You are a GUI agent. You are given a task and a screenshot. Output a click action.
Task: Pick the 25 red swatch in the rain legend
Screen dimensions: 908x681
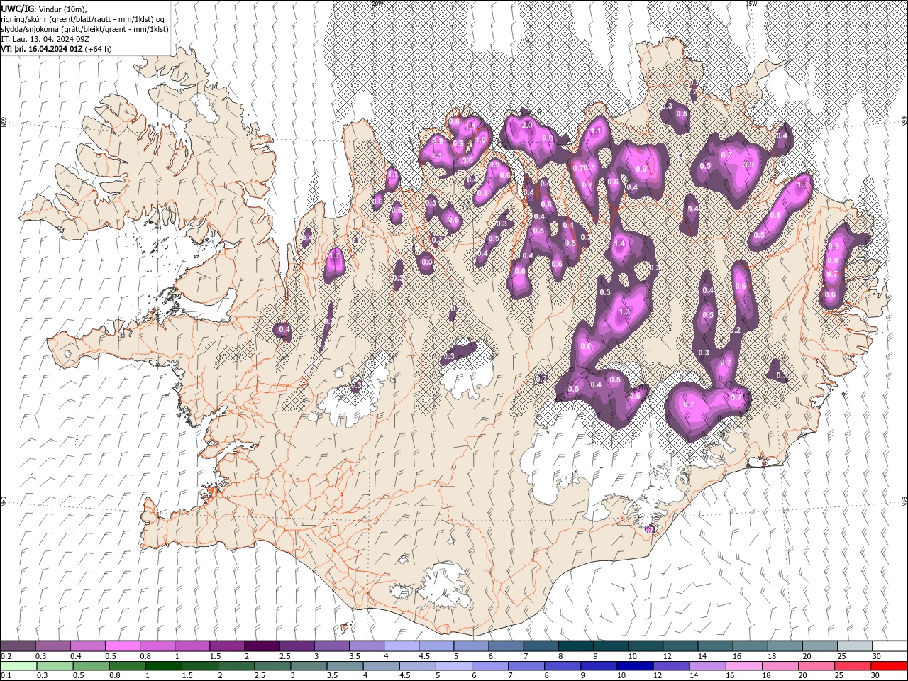[x=852, y=666]
